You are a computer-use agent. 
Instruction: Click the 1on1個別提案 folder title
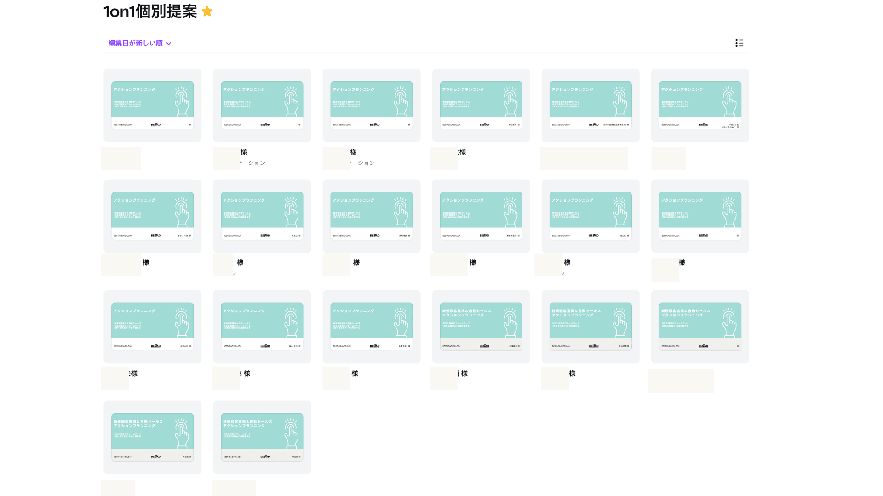150,11
